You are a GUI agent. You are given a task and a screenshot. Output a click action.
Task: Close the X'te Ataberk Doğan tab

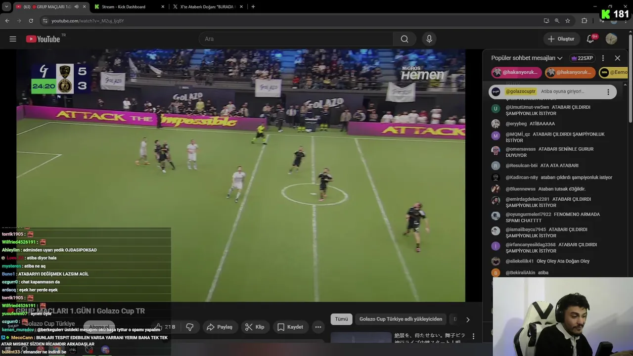click(x=242, y=7)
